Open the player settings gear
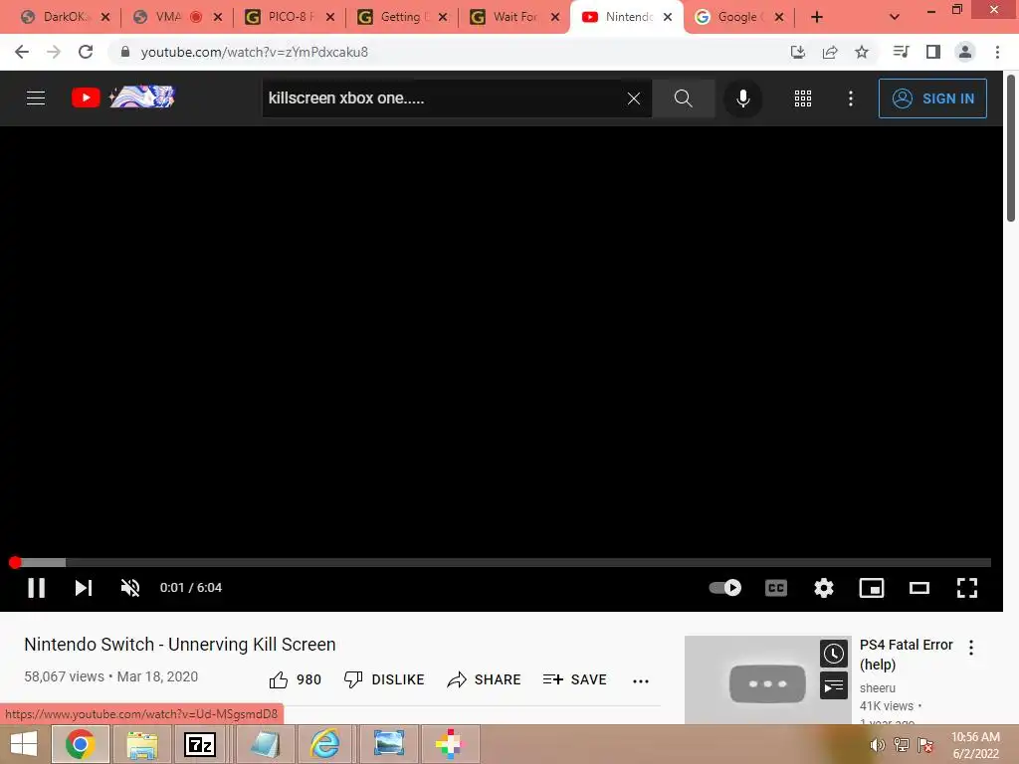The width and height of the screenshot is (1019, 764). [x=823, y=588]
